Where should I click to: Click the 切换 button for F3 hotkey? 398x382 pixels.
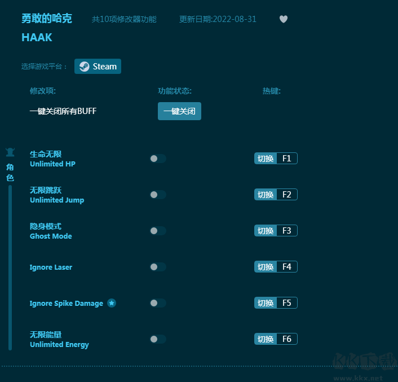pos(266,231)
